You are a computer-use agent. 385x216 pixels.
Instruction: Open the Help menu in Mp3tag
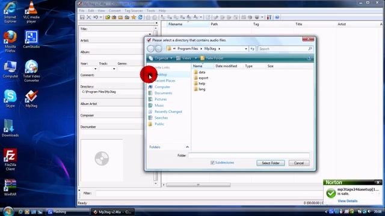(x=162, y=11)
